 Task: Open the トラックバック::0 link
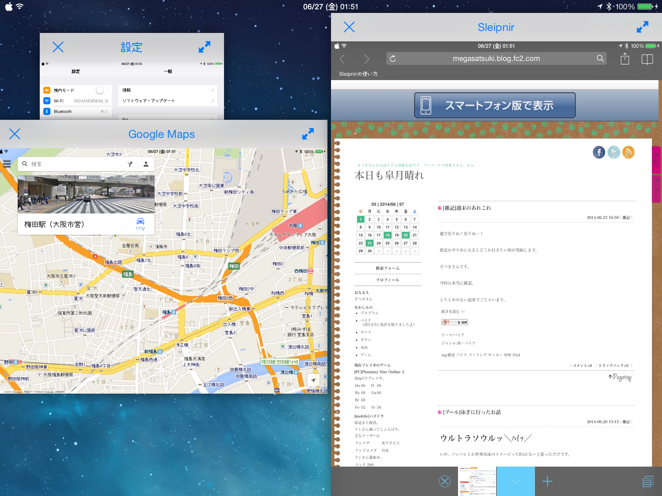614,366
